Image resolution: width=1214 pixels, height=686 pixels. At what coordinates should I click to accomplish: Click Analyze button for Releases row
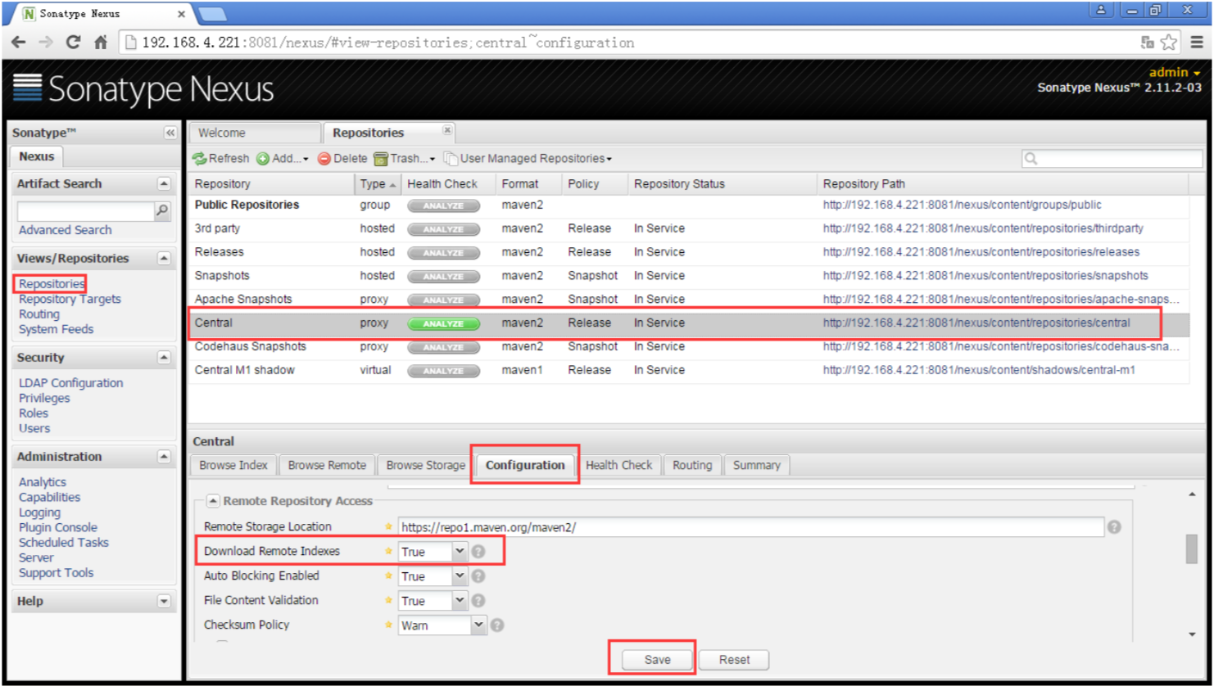443,253
